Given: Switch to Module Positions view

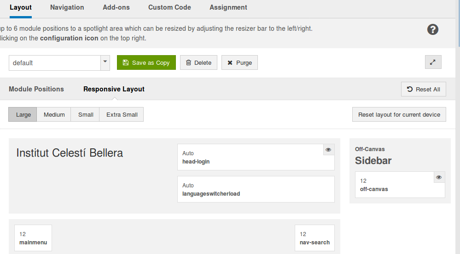Looking at the screenshot, I should (36, 89).
